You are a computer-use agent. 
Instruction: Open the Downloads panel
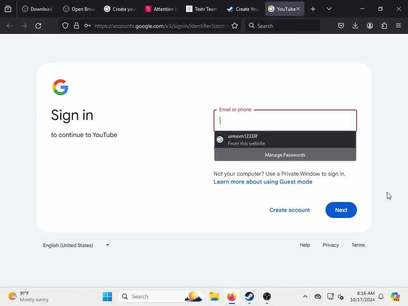[x=355, y=25]
